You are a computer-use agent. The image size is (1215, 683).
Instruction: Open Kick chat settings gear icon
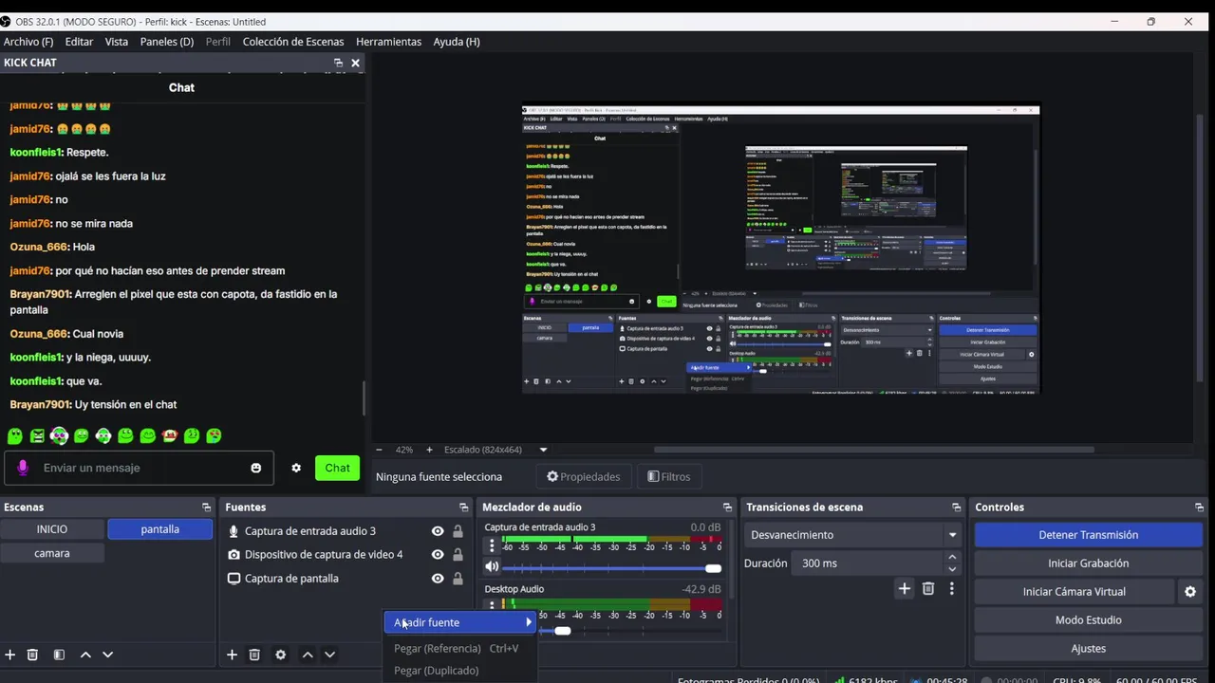[x=296, y=468]
